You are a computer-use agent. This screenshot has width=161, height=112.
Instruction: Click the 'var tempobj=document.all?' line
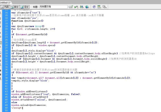coord(71,78)
